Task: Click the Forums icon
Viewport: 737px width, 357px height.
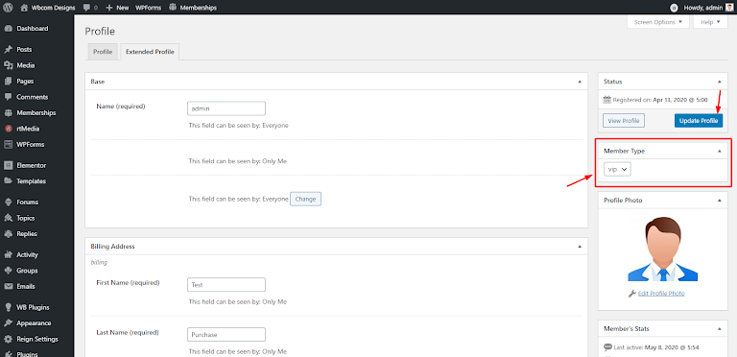Action: [x=8, y=202]
